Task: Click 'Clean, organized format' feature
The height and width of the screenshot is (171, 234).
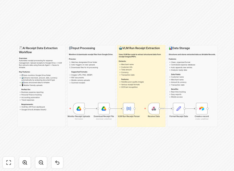Action: point(181,62)
